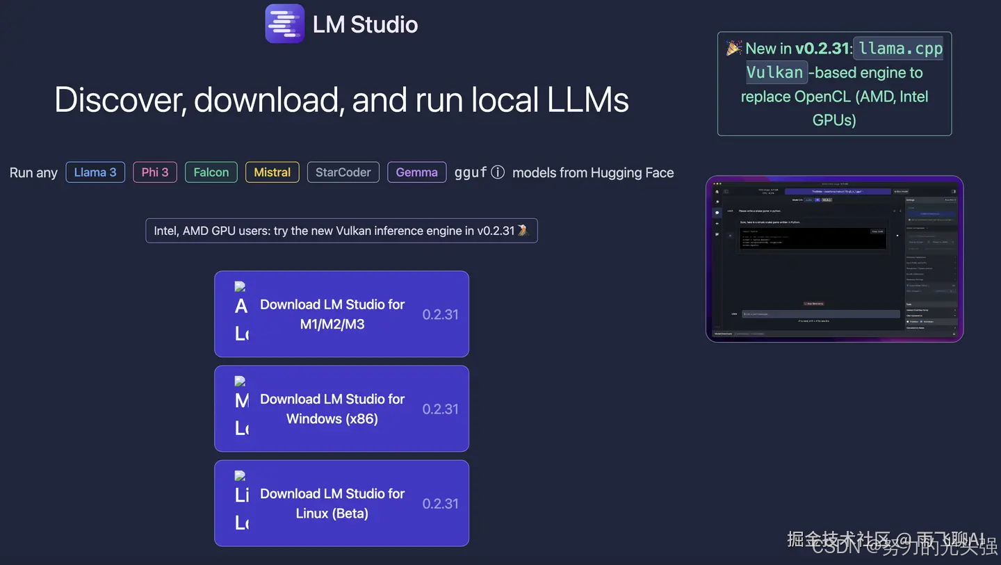Click the 0.2.31 version in M1/M2/M3 button
Screen dimensions: 1001x565
click(x=441, y=314)
